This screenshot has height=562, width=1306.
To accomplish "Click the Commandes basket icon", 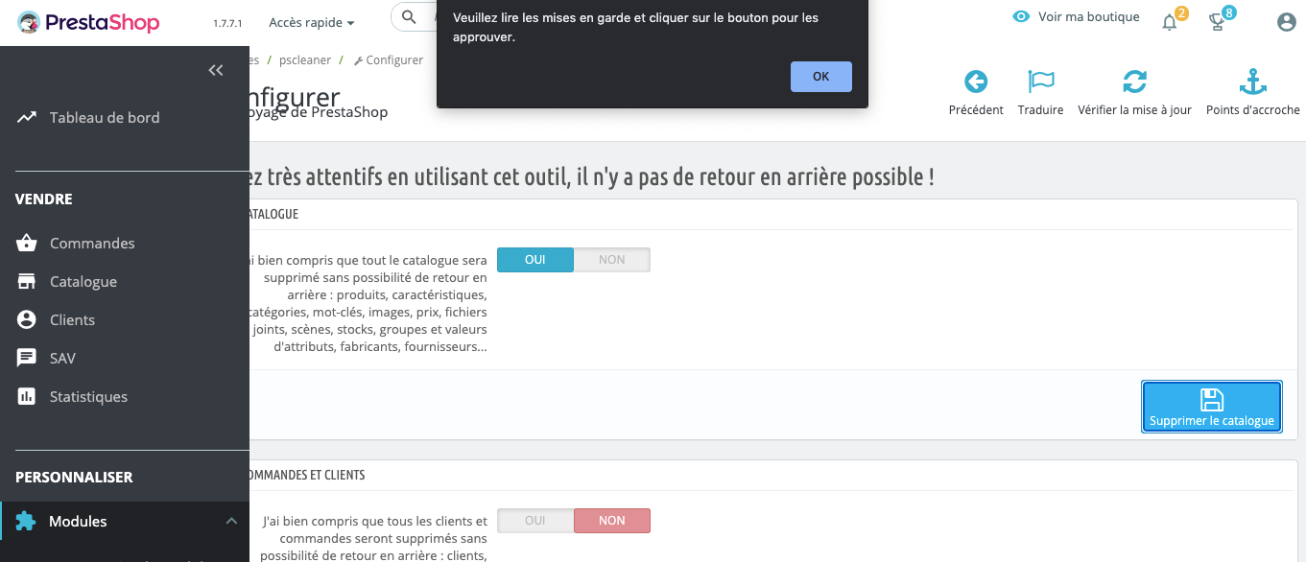I will (27, 243).
